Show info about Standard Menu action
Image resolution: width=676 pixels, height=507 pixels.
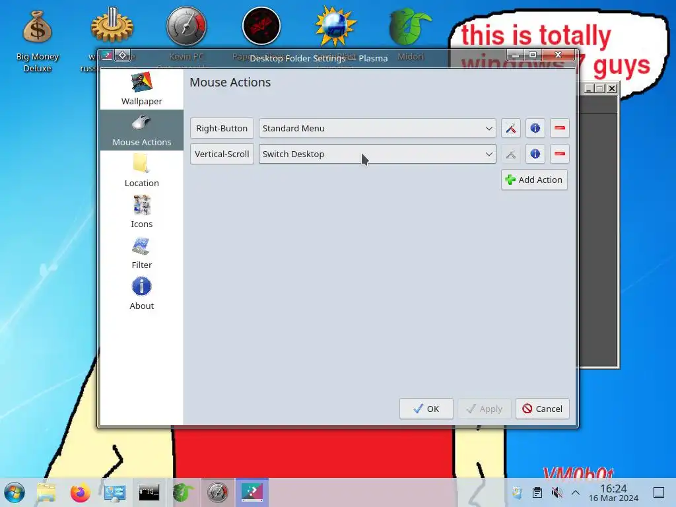(x=535, y=129)
